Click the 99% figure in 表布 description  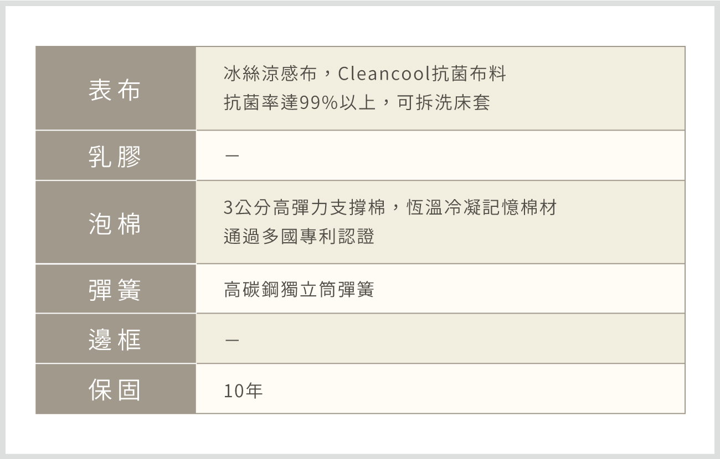coord(318,103)
